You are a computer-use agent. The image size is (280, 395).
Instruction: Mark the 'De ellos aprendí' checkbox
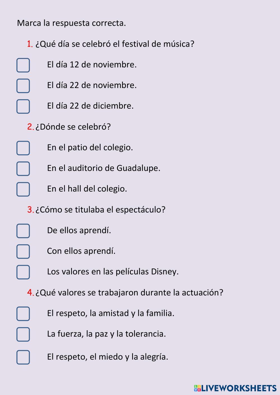coord(23,231)
